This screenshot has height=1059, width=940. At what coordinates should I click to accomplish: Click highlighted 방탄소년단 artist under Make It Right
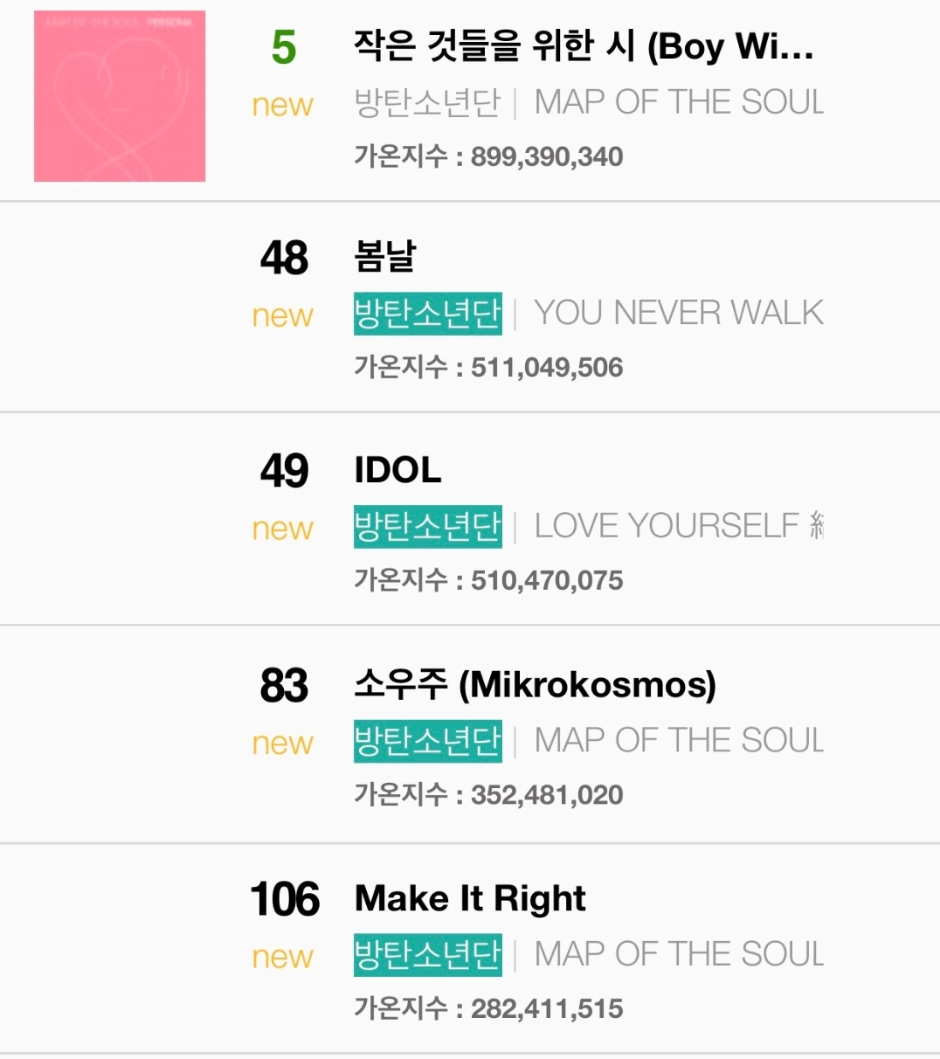427,955
